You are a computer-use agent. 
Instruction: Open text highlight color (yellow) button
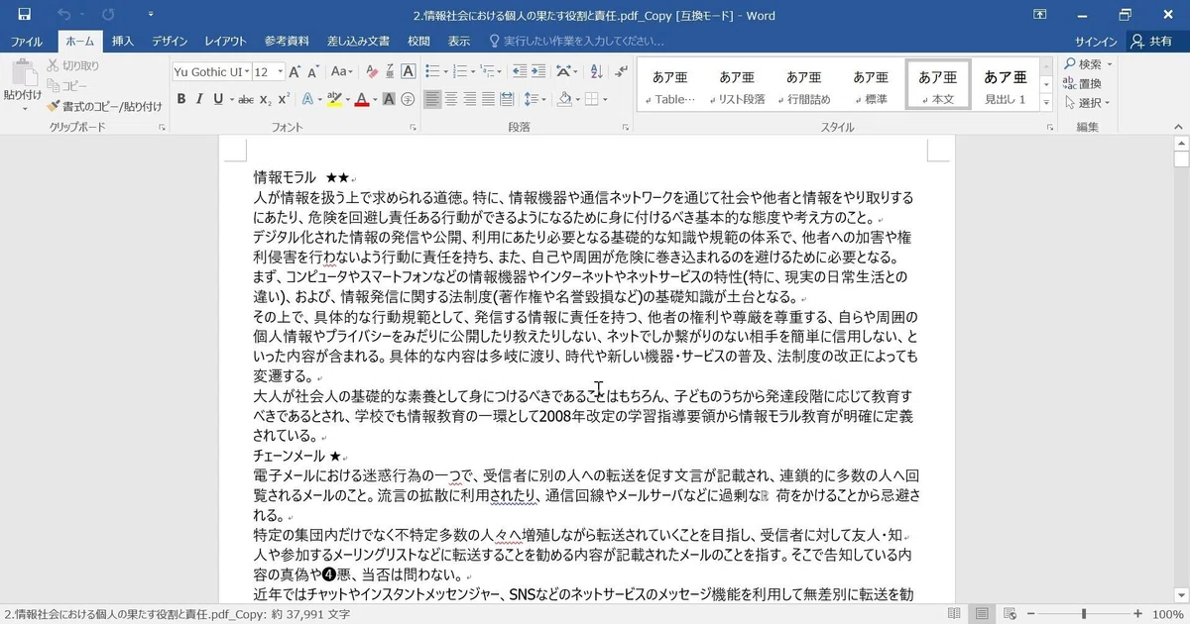point(334,99)
